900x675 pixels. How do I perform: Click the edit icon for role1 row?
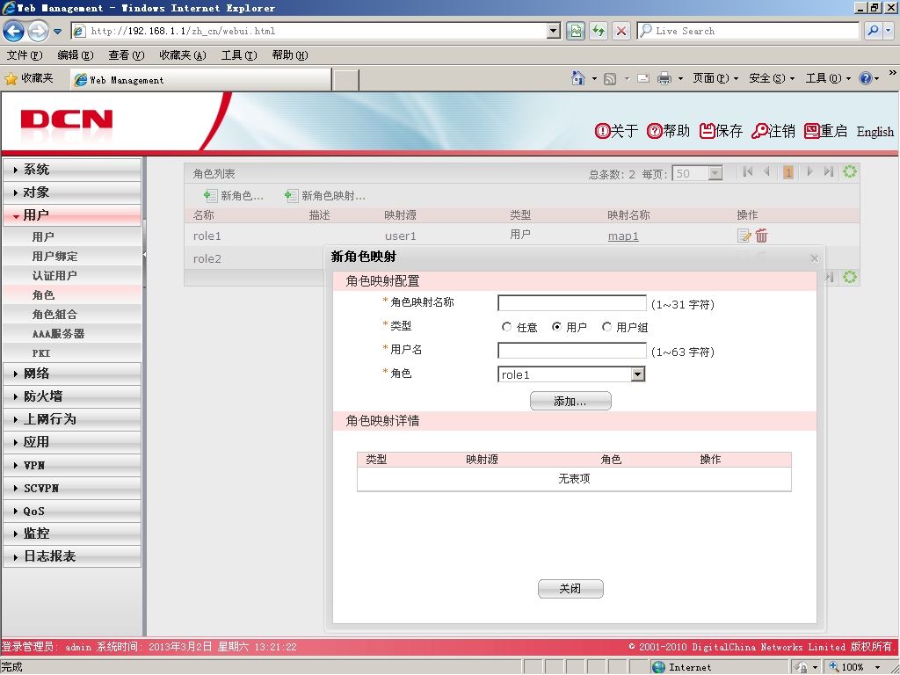coord(744,236)
